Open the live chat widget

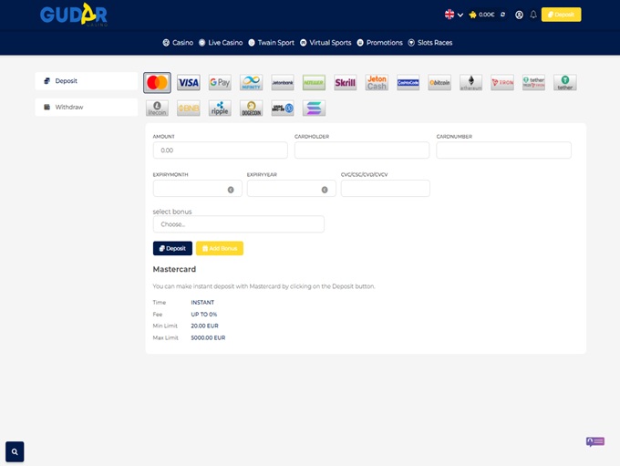pos(594,441)
